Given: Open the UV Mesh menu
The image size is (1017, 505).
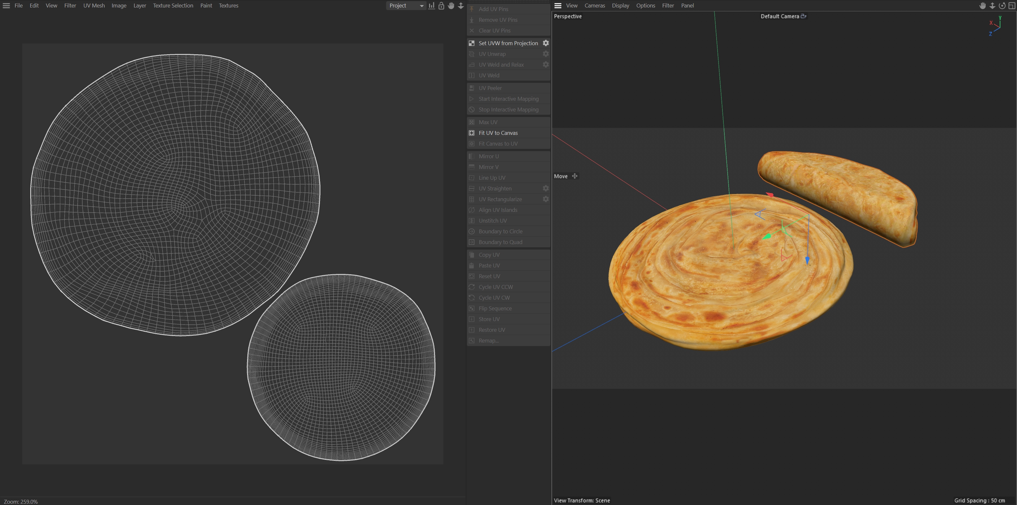Looking at the screenshot, I should [x=94, y=6].
